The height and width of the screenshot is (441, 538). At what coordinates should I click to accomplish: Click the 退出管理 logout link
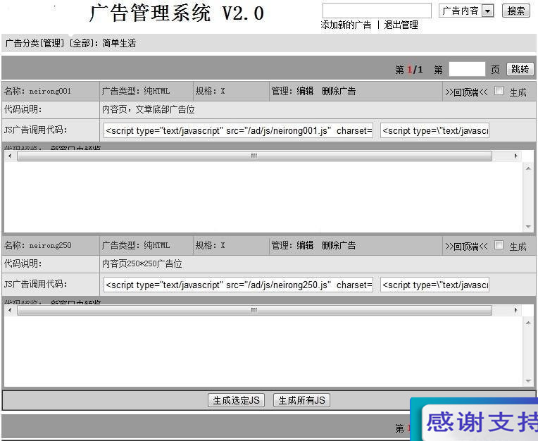[x=401, y=25]
